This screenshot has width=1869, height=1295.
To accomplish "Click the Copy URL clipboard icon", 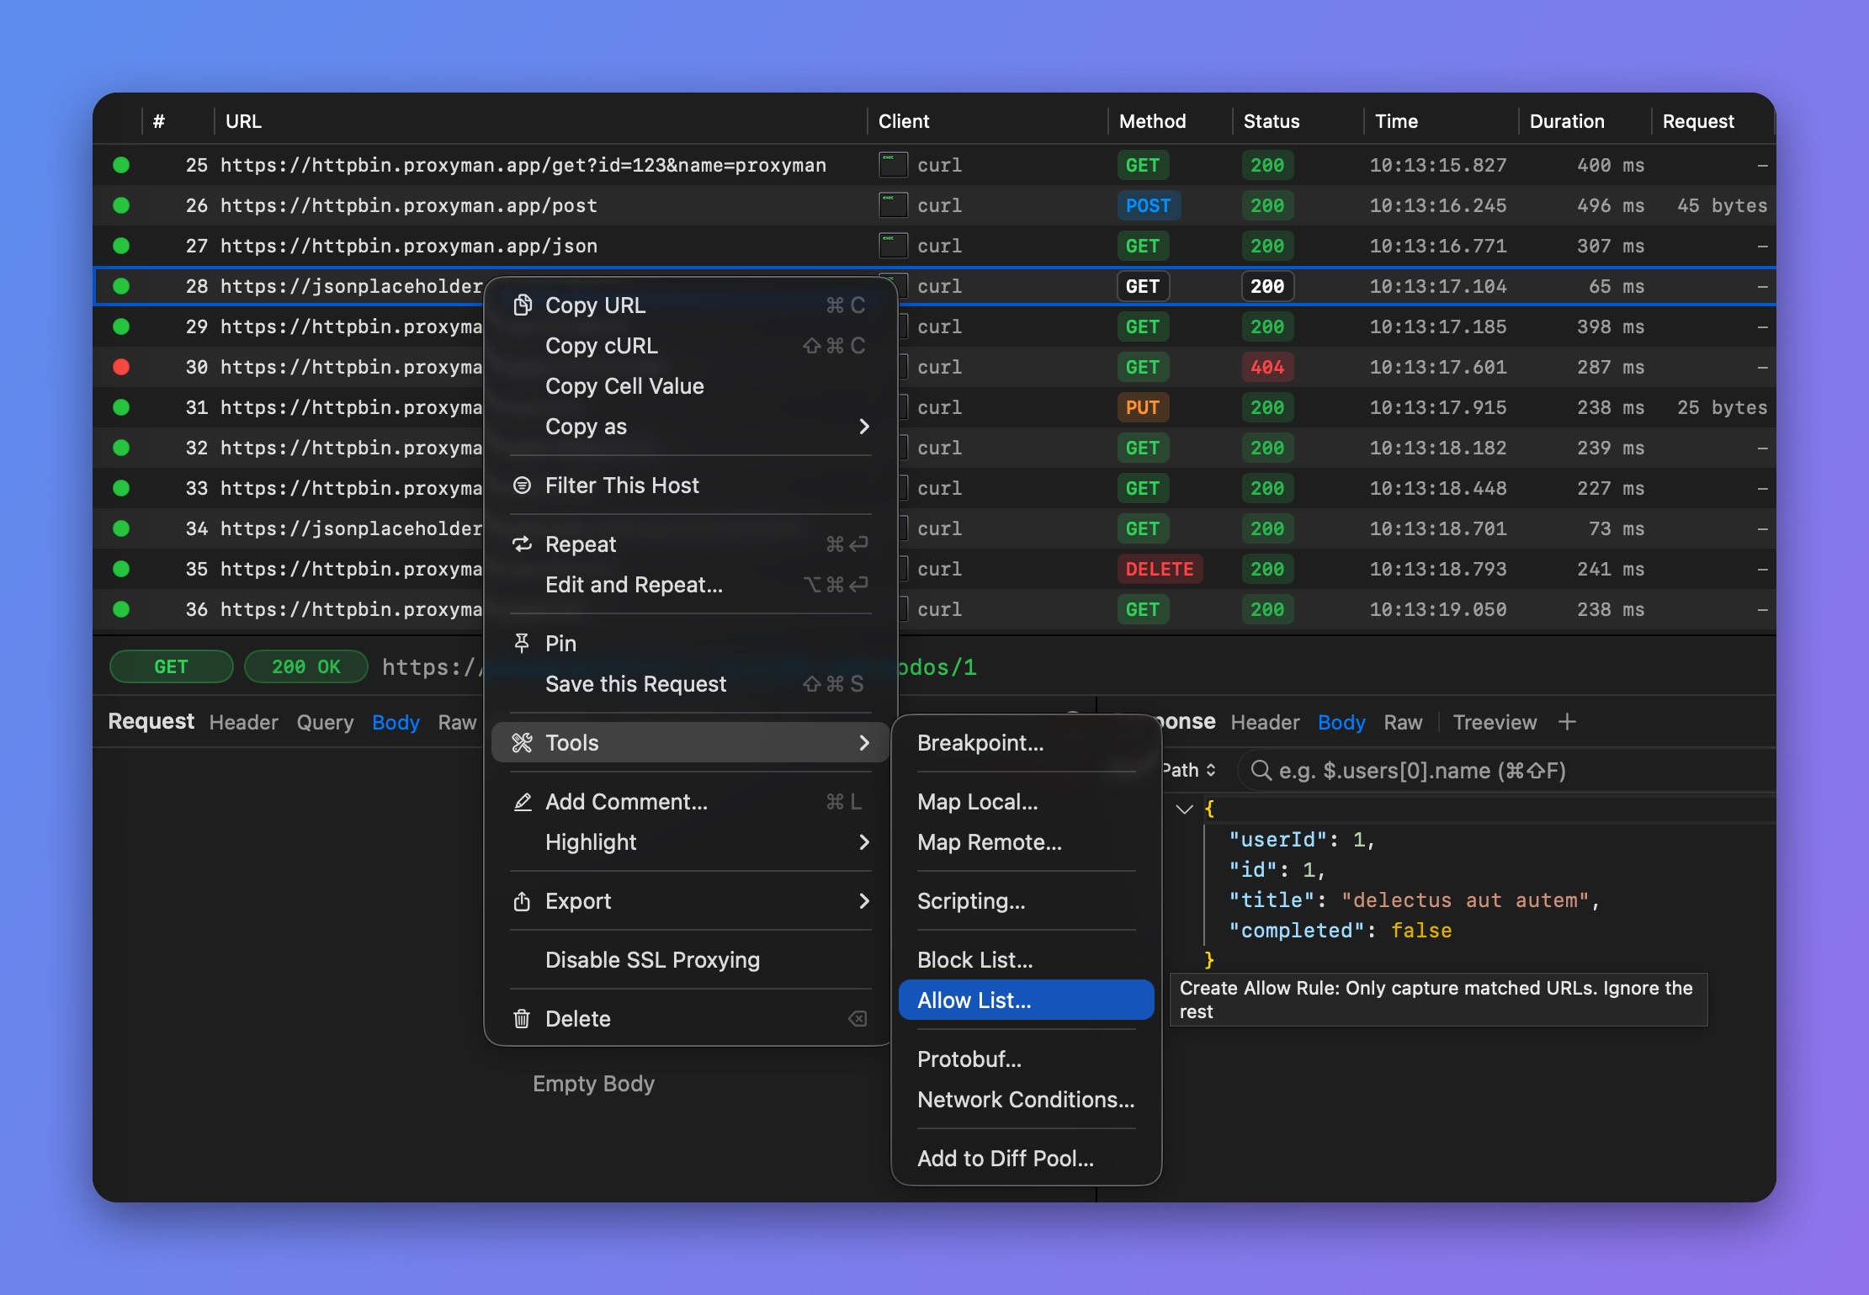I will [523, 305].
